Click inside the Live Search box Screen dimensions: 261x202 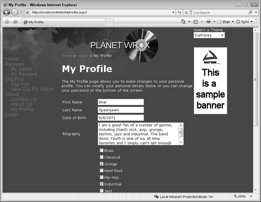(x=220, y=12)
